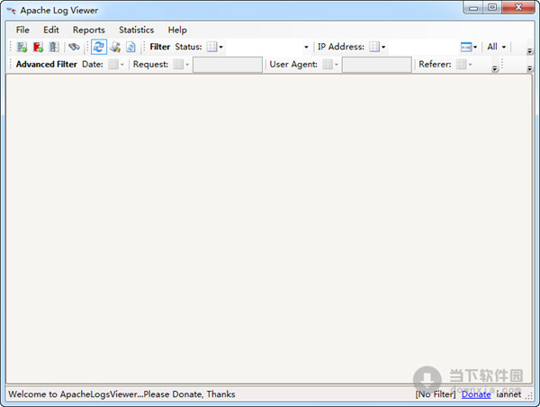Screen dimensions: 540x407
Task: Click the red add error log icon
Action: click(38, 47)
